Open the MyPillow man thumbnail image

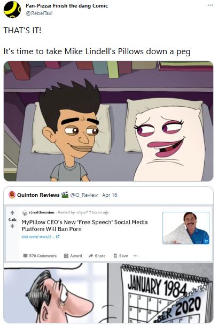(186, 228)
